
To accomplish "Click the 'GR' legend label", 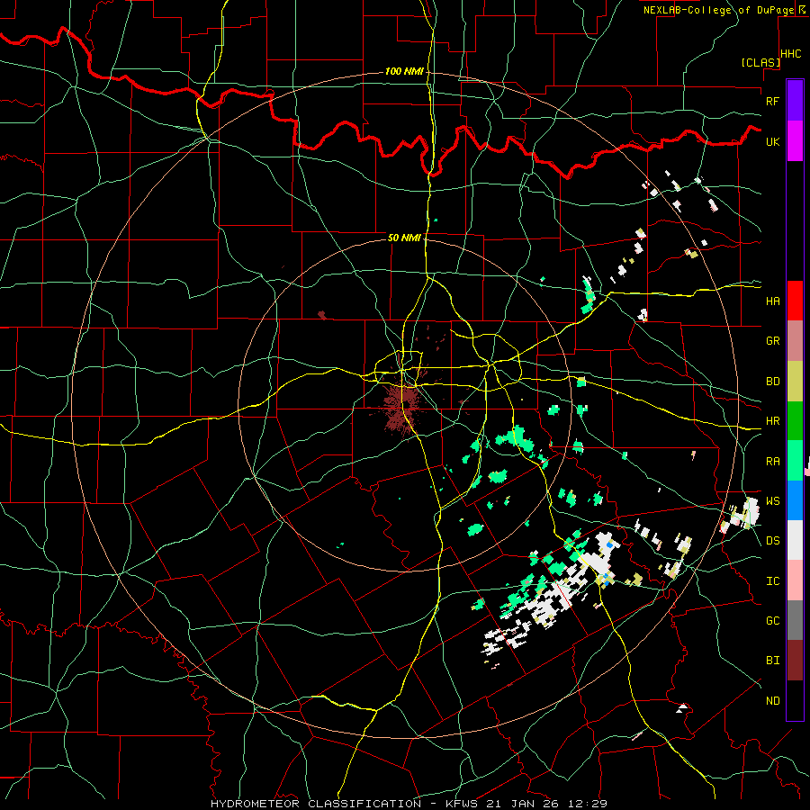I will (x=772, y=341).
